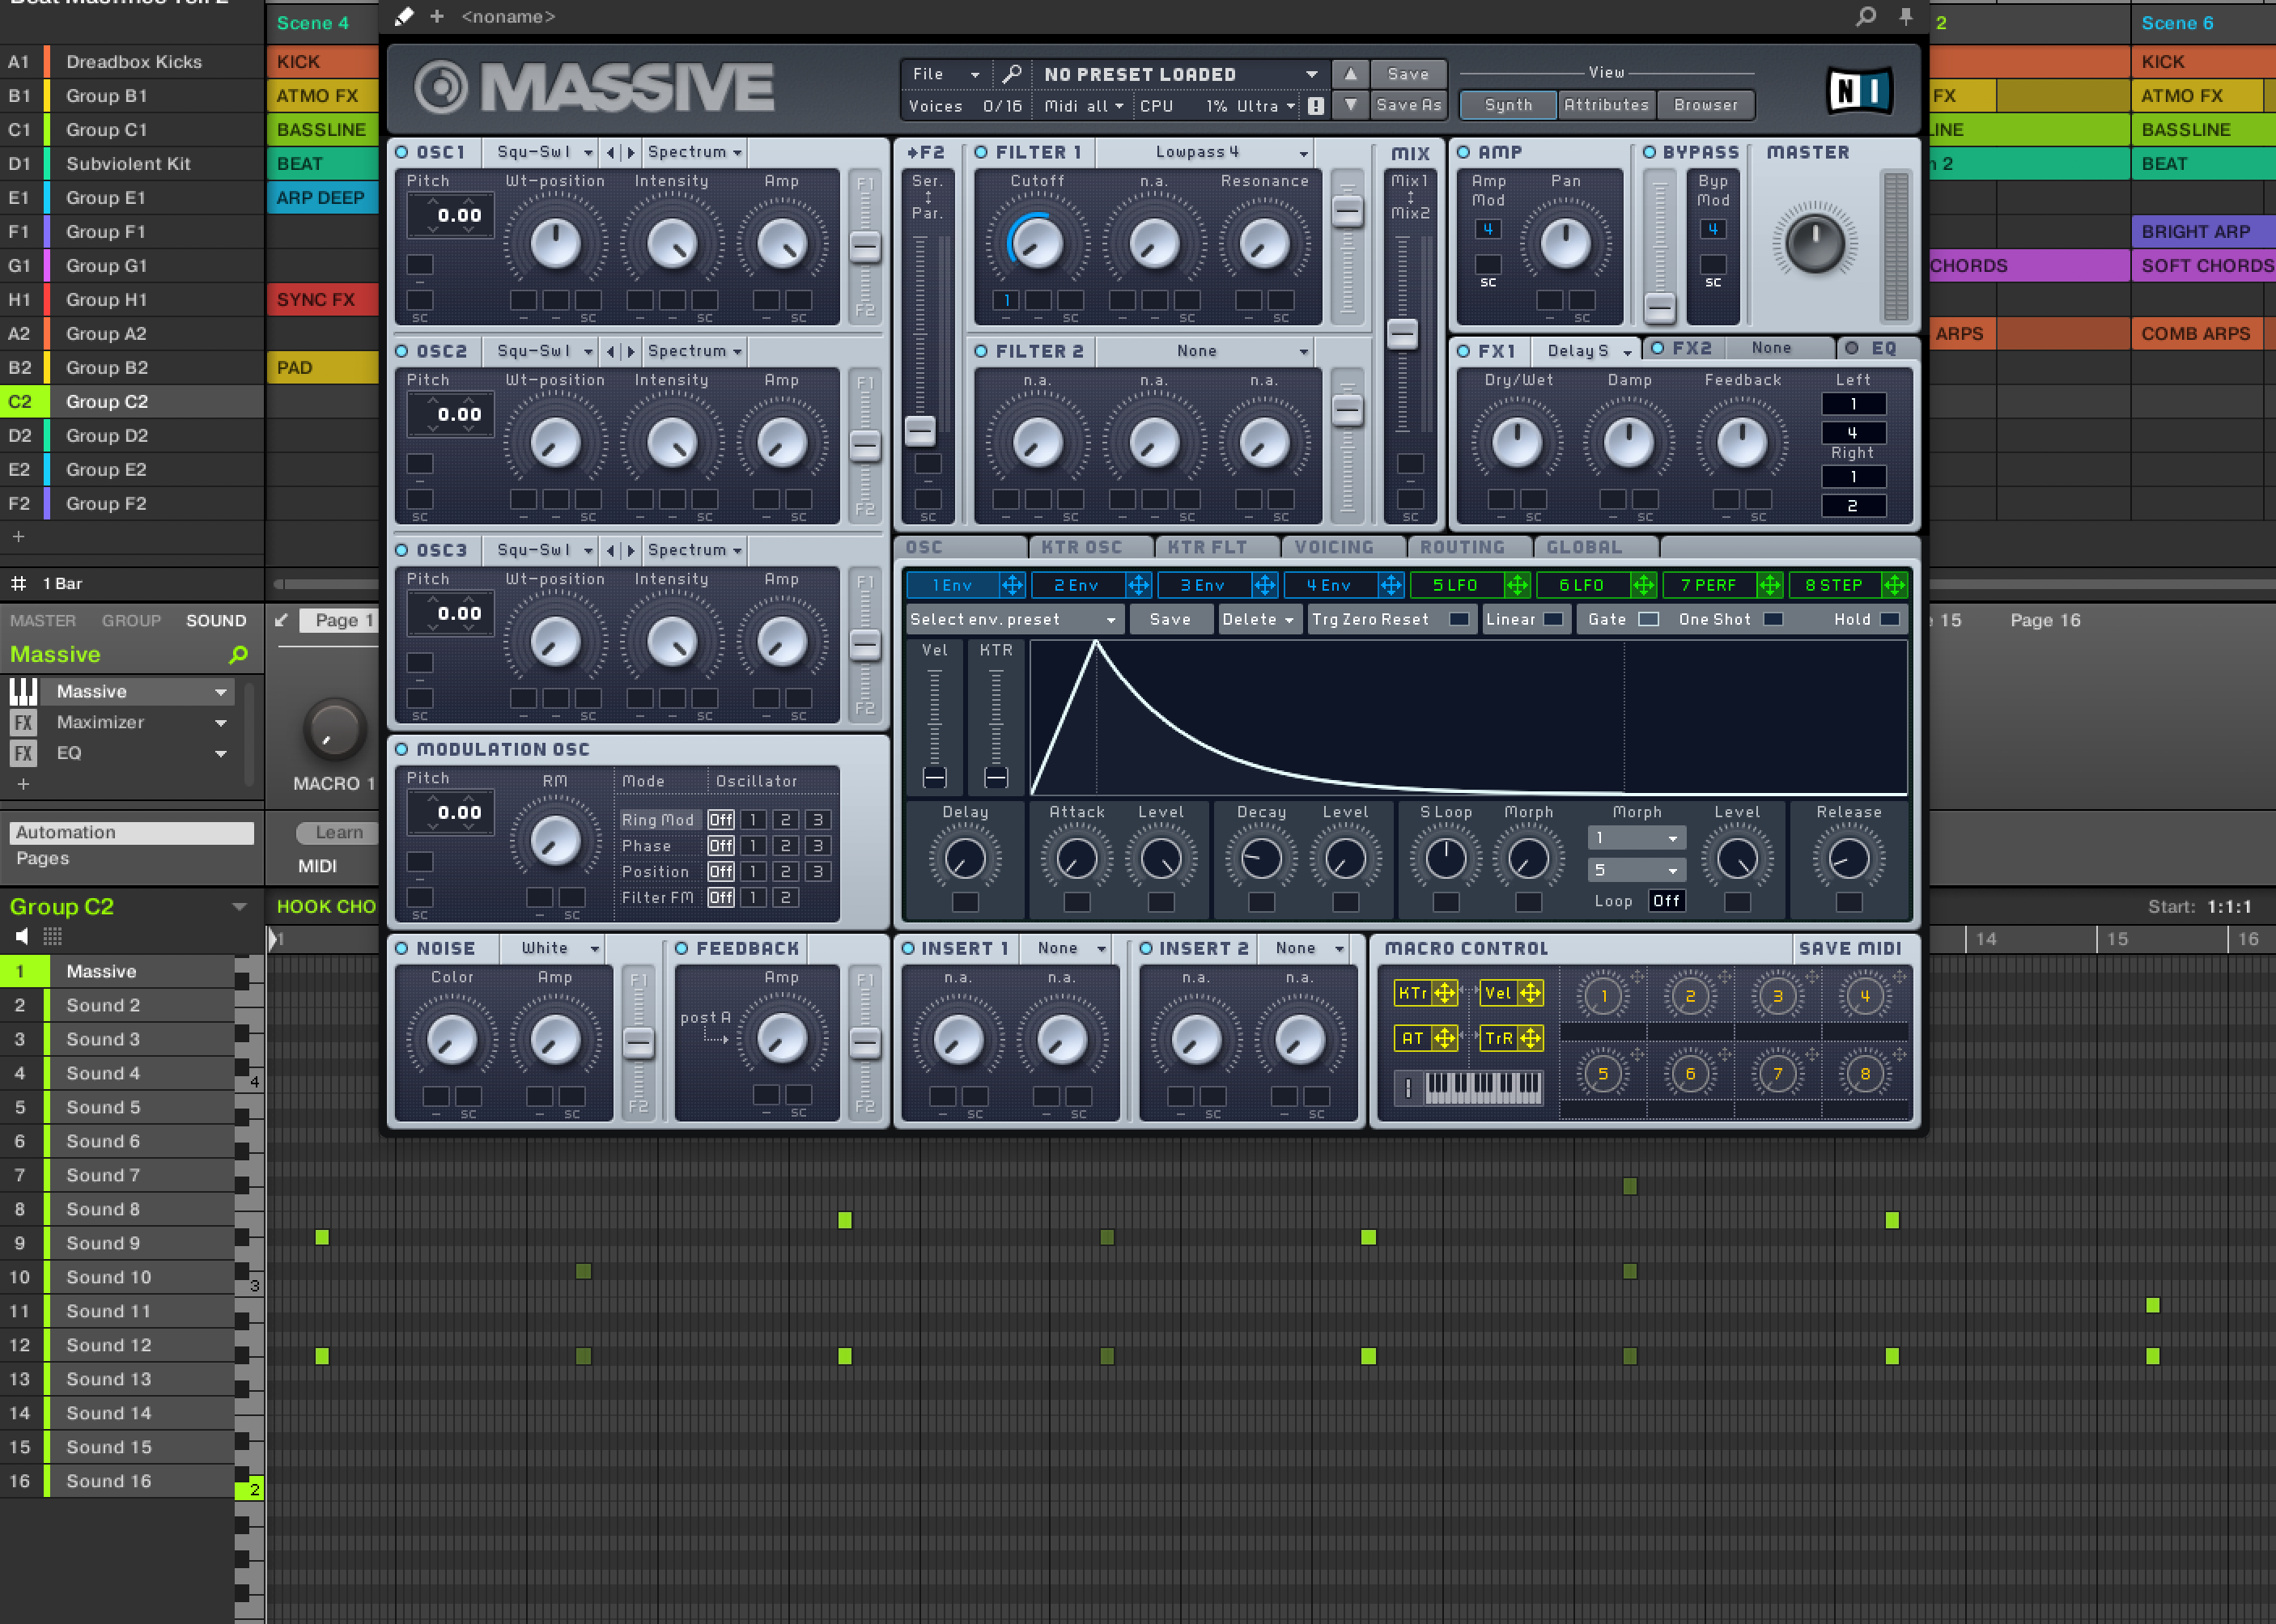This screenshot has height=1624, width=2276.
Task: Click the pencil edit icon in plugin header
Action: point(404,16)
